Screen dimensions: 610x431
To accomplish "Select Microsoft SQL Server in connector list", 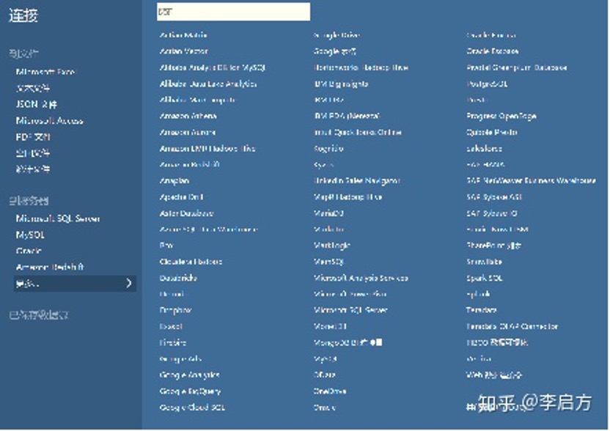I will (350, 310).
